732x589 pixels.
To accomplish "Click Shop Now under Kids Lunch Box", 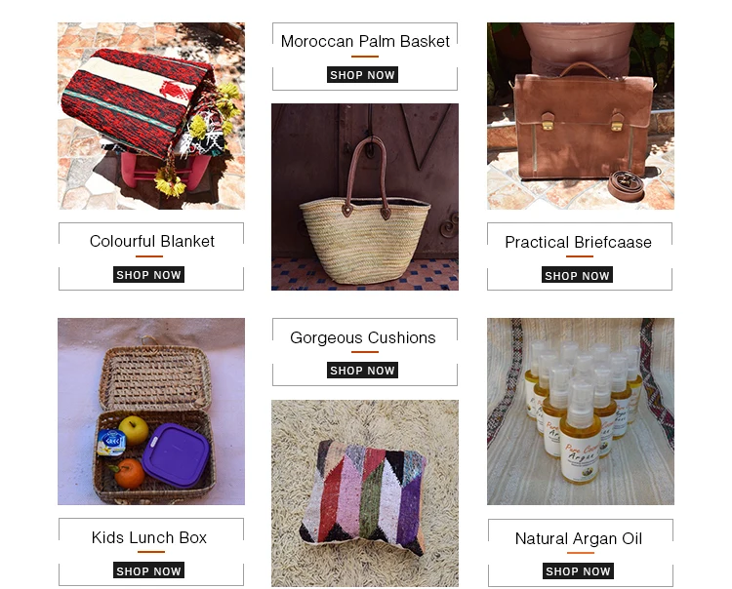I will [x=148, y=570].
